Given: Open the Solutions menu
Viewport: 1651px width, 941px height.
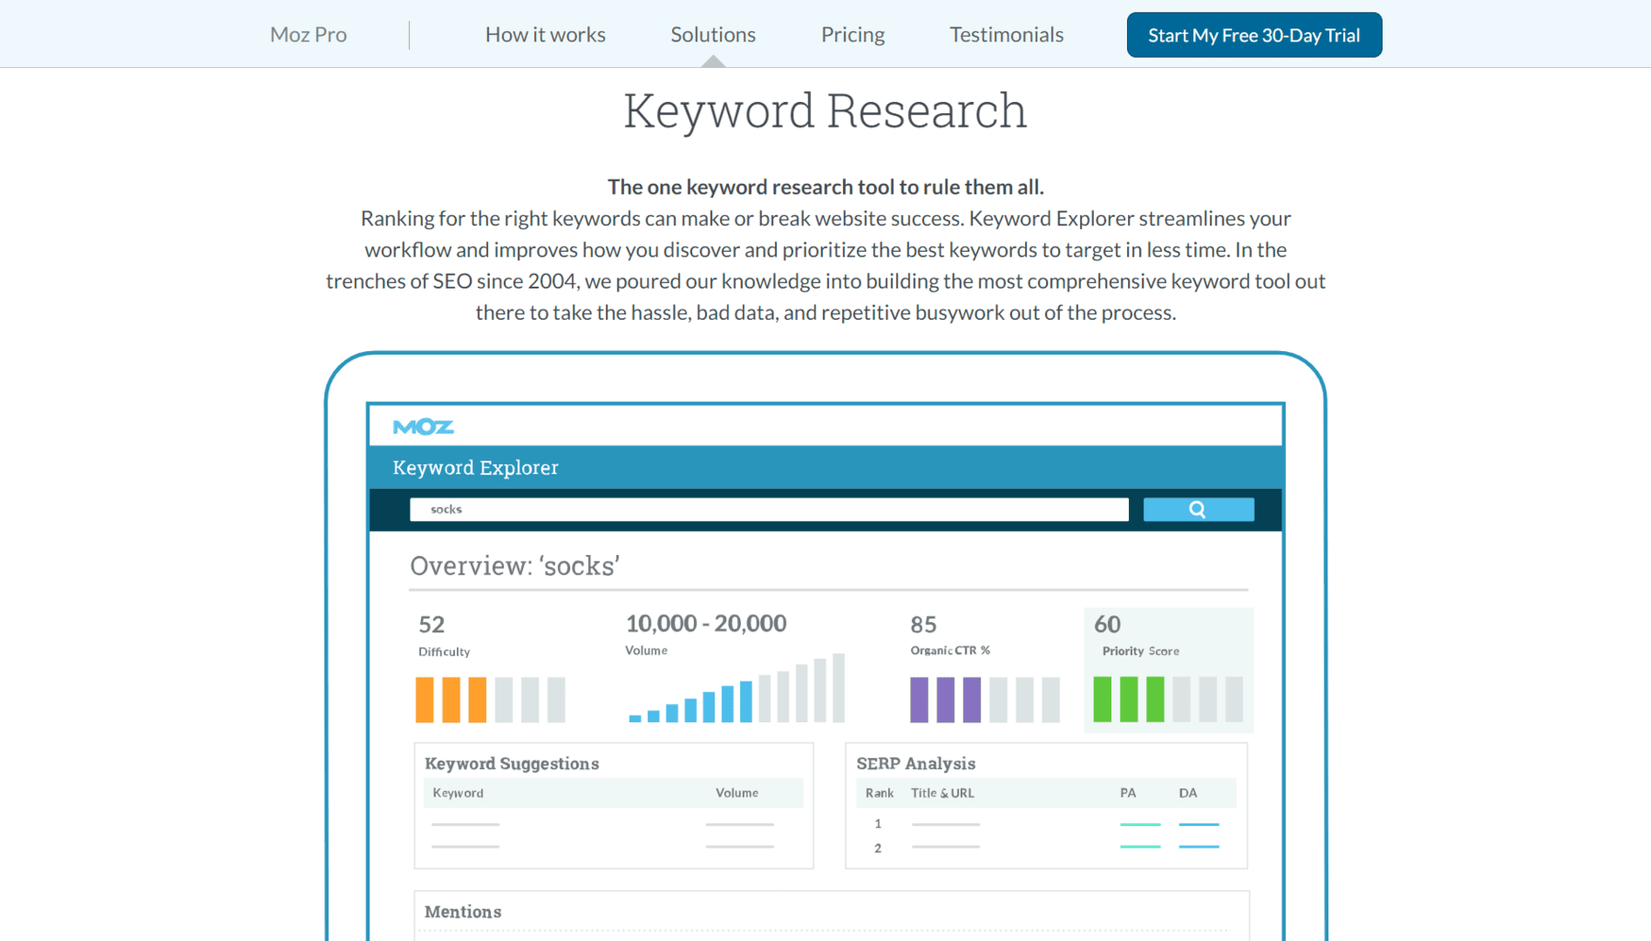Looking at the screenshot, I should [x=712, y=34].
